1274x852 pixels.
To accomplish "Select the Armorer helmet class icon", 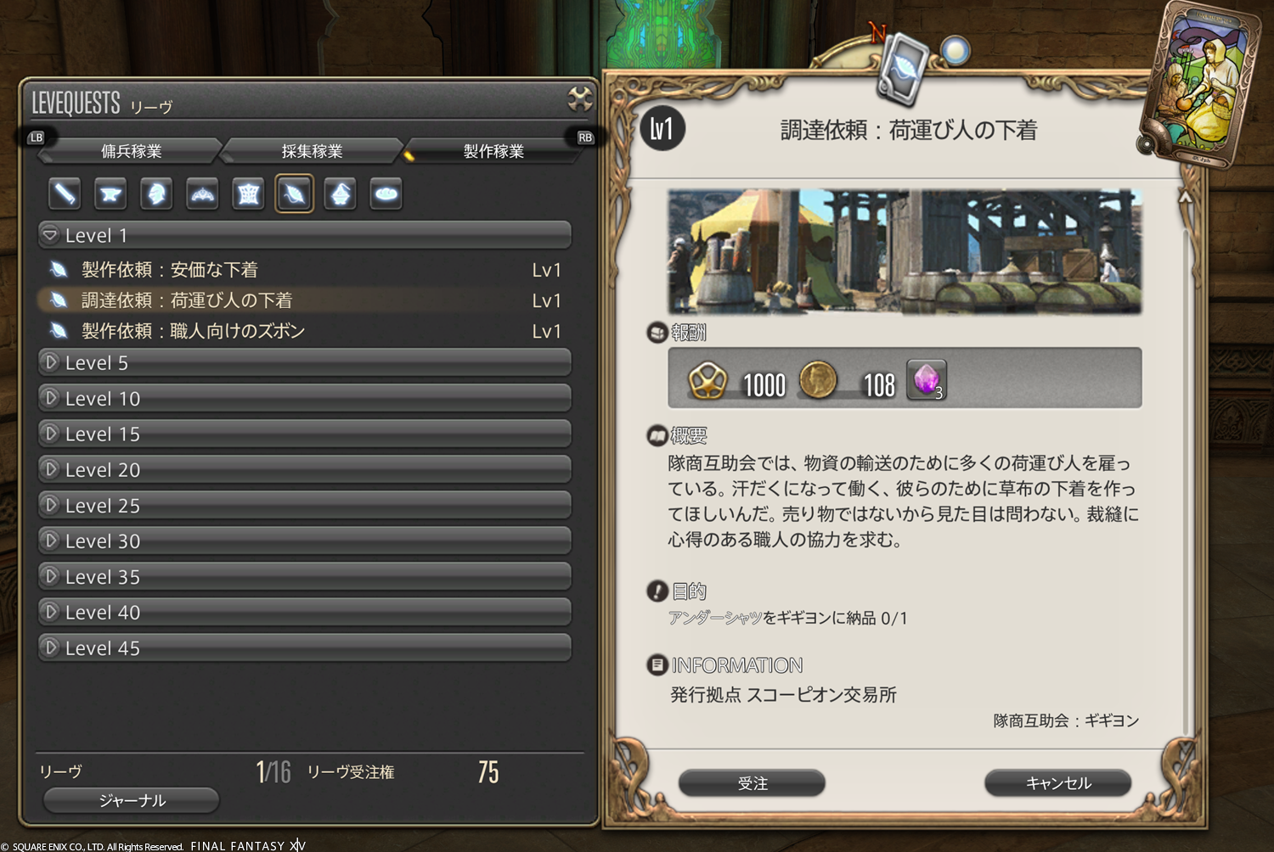I will tap(156, 193).
